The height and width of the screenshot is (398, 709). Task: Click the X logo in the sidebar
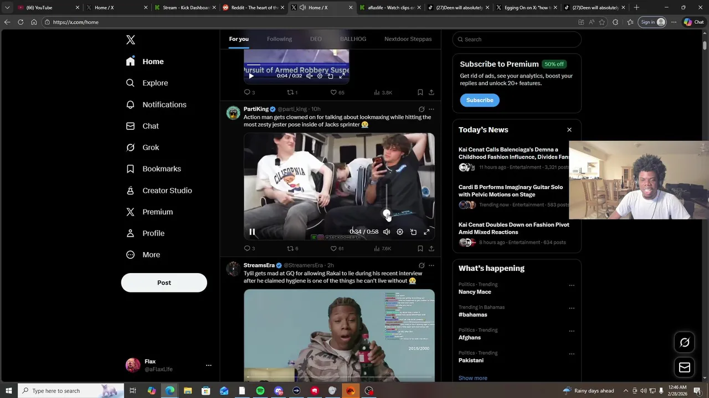click(131, 40)
